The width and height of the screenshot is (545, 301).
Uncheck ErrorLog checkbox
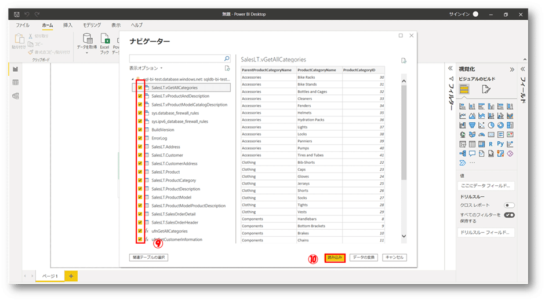tap(140, 138)
